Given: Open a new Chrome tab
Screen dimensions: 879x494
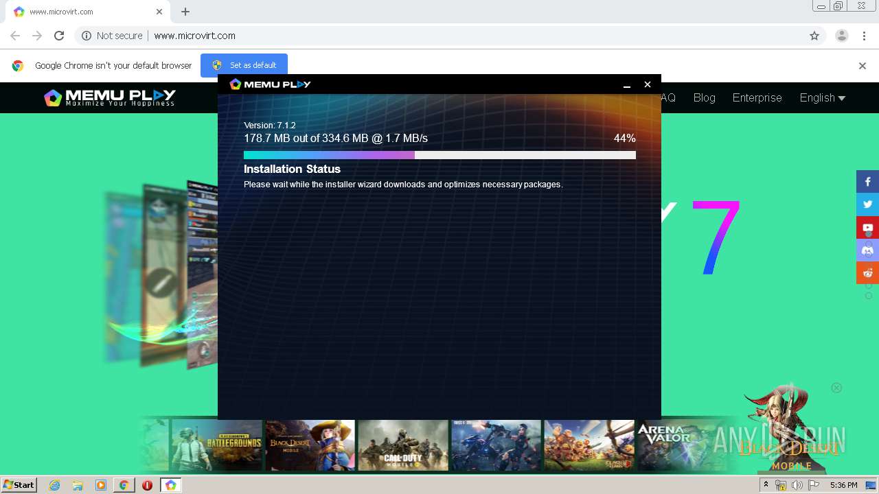Looking at the screenshot, I should pyautogui.click(x=185, y=12).
